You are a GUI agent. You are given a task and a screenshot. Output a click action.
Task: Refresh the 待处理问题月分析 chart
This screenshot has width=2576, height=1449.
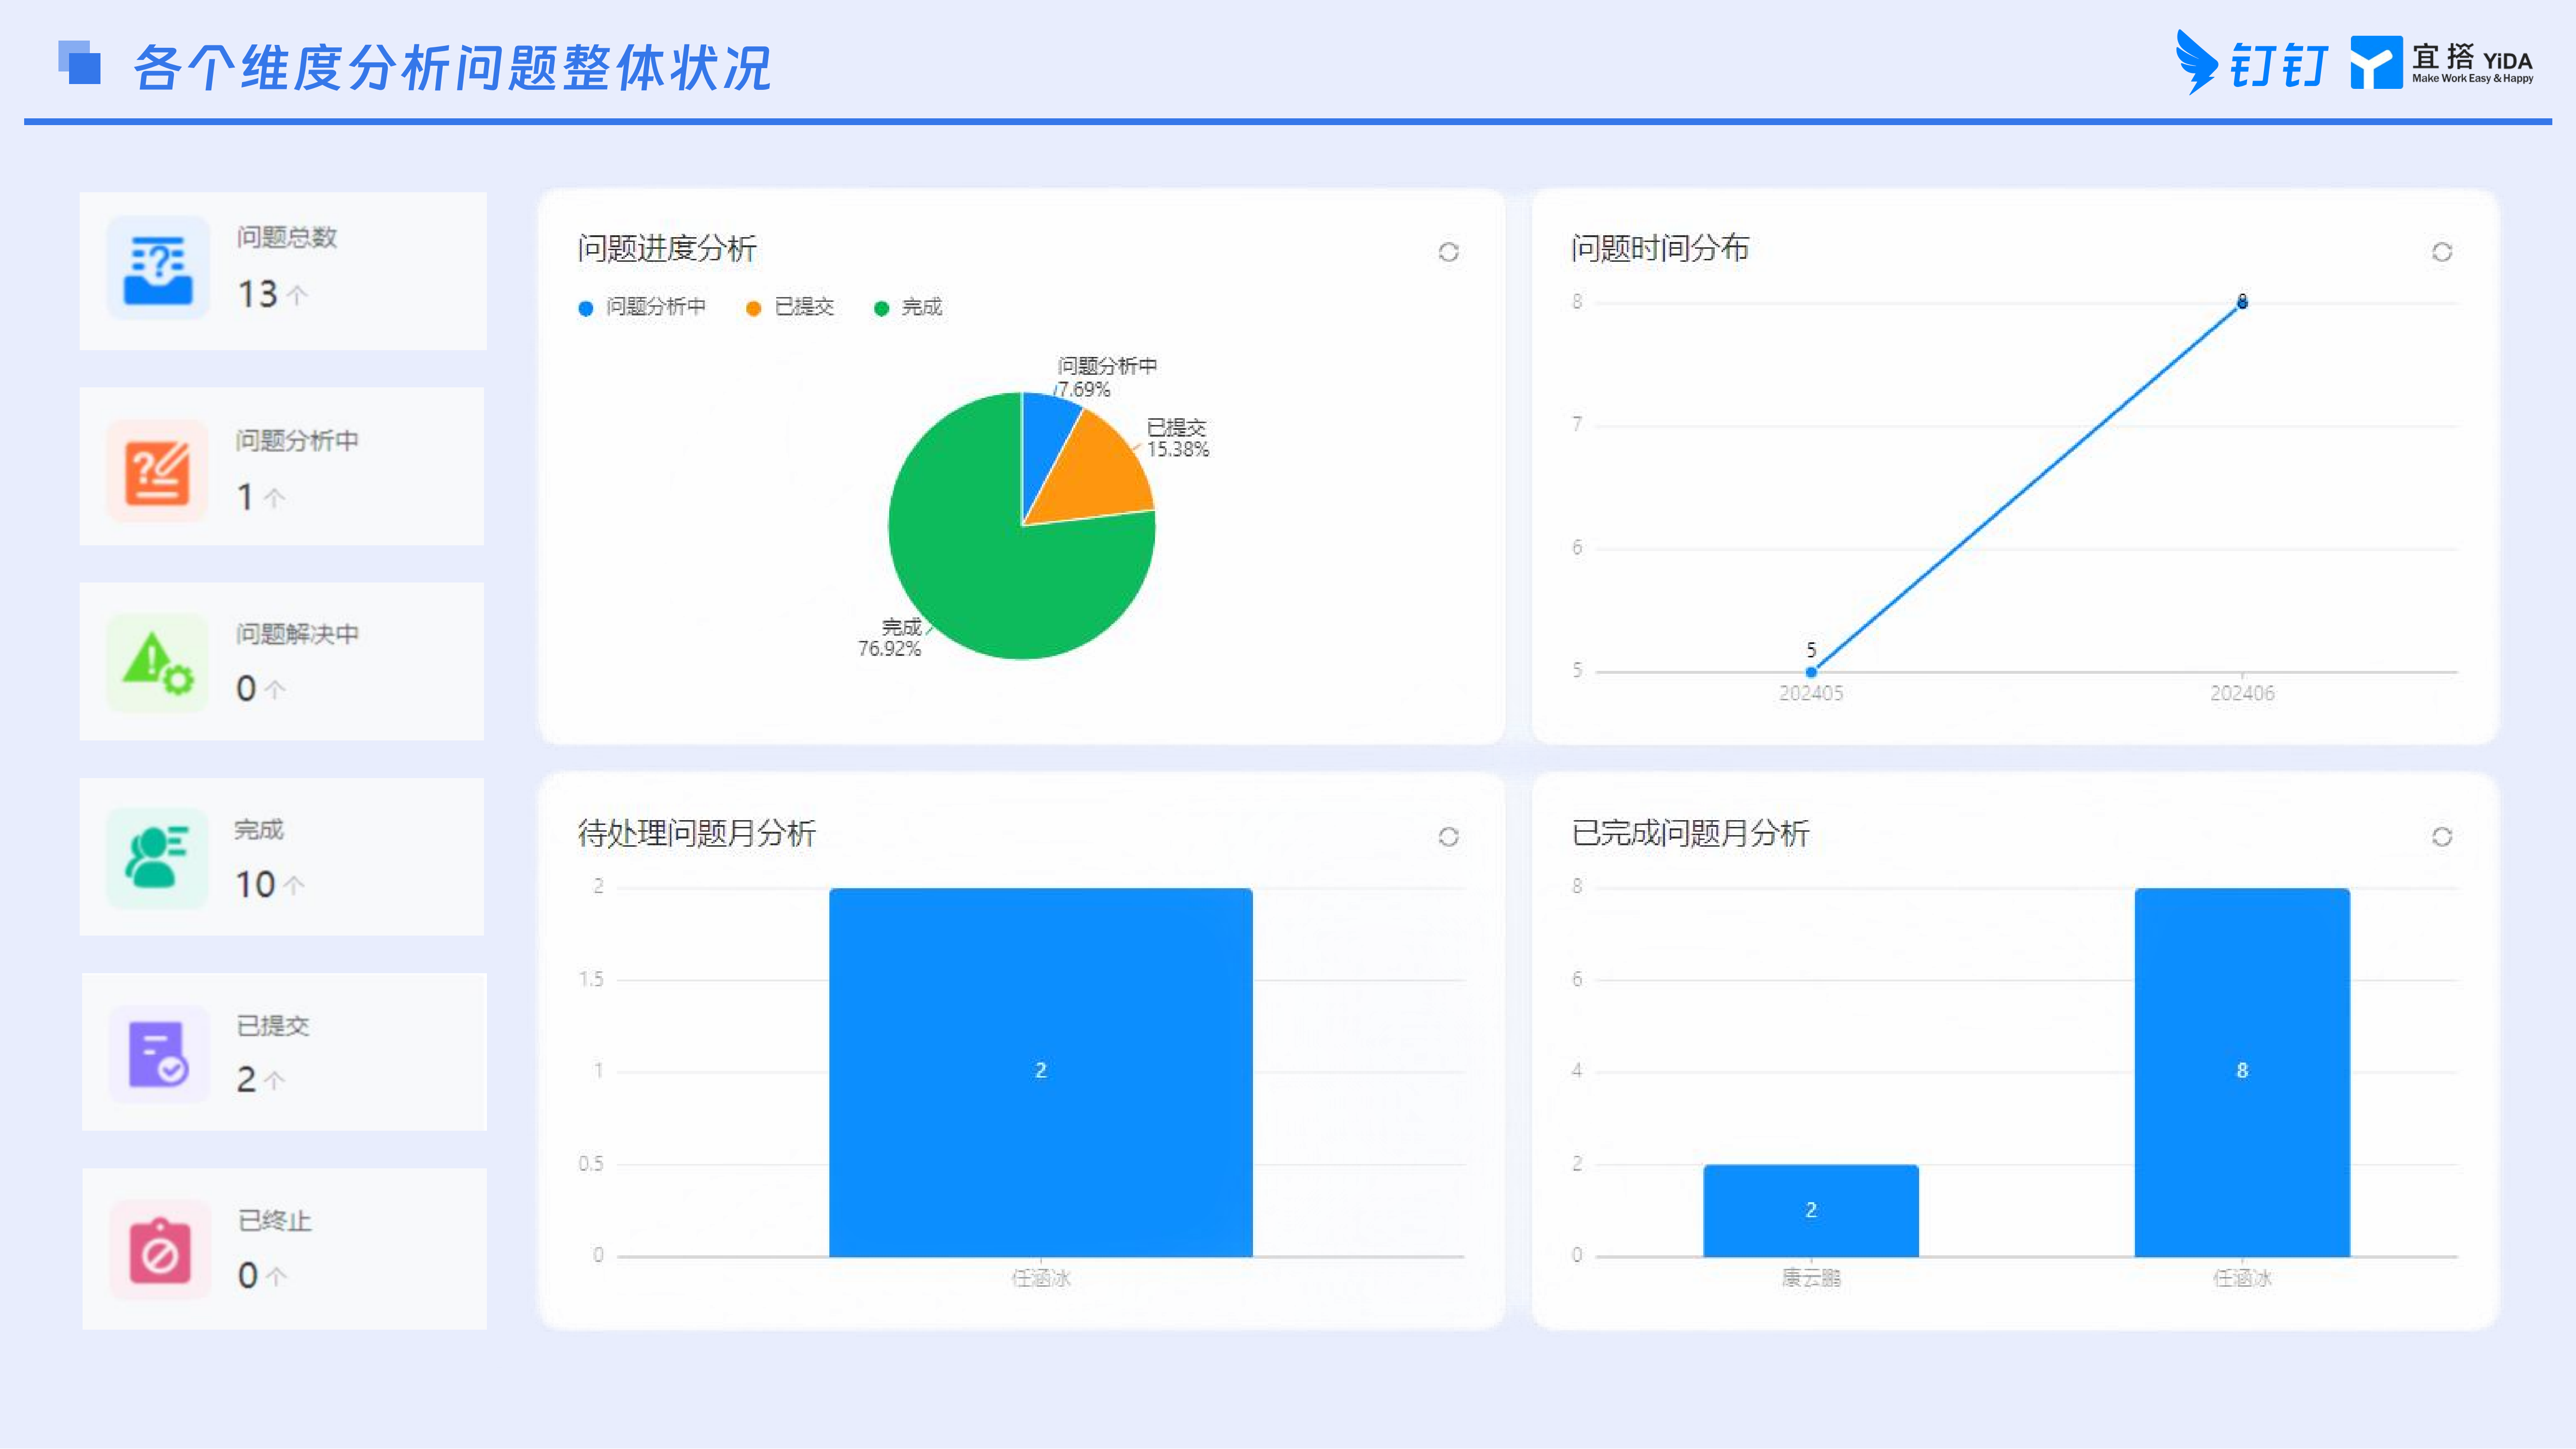click(x=1448, y=837)
